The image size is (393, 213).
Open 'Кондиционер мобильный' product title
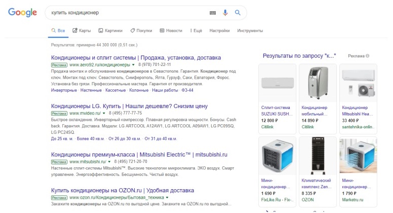tap(315, 111)
